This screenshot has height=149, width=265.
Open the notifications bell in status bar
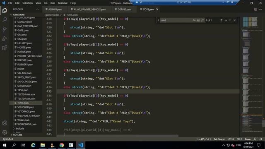[x=260, y=139]
